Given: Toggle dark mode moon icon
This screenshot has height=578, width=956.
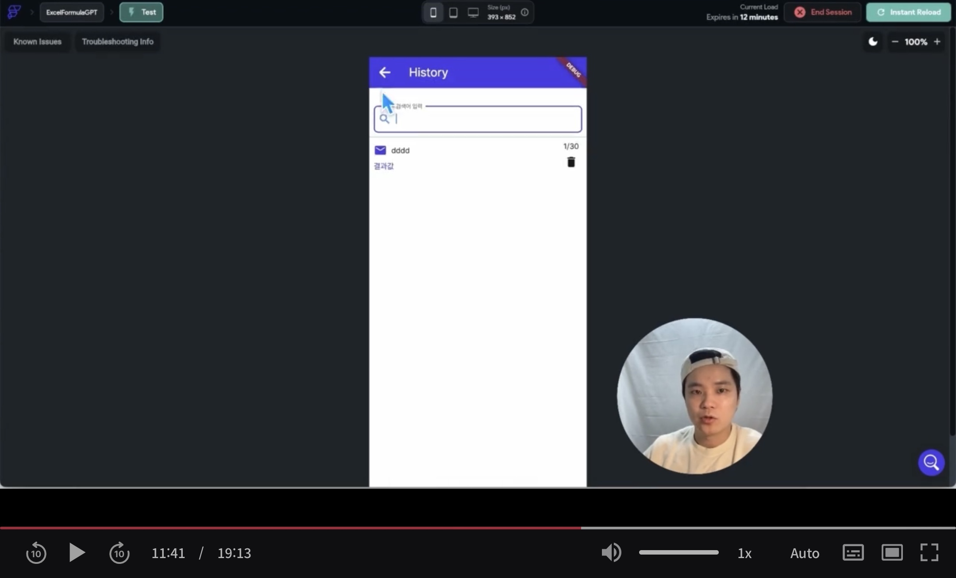Looking at the screenshot, I should [x=873, y=42].
